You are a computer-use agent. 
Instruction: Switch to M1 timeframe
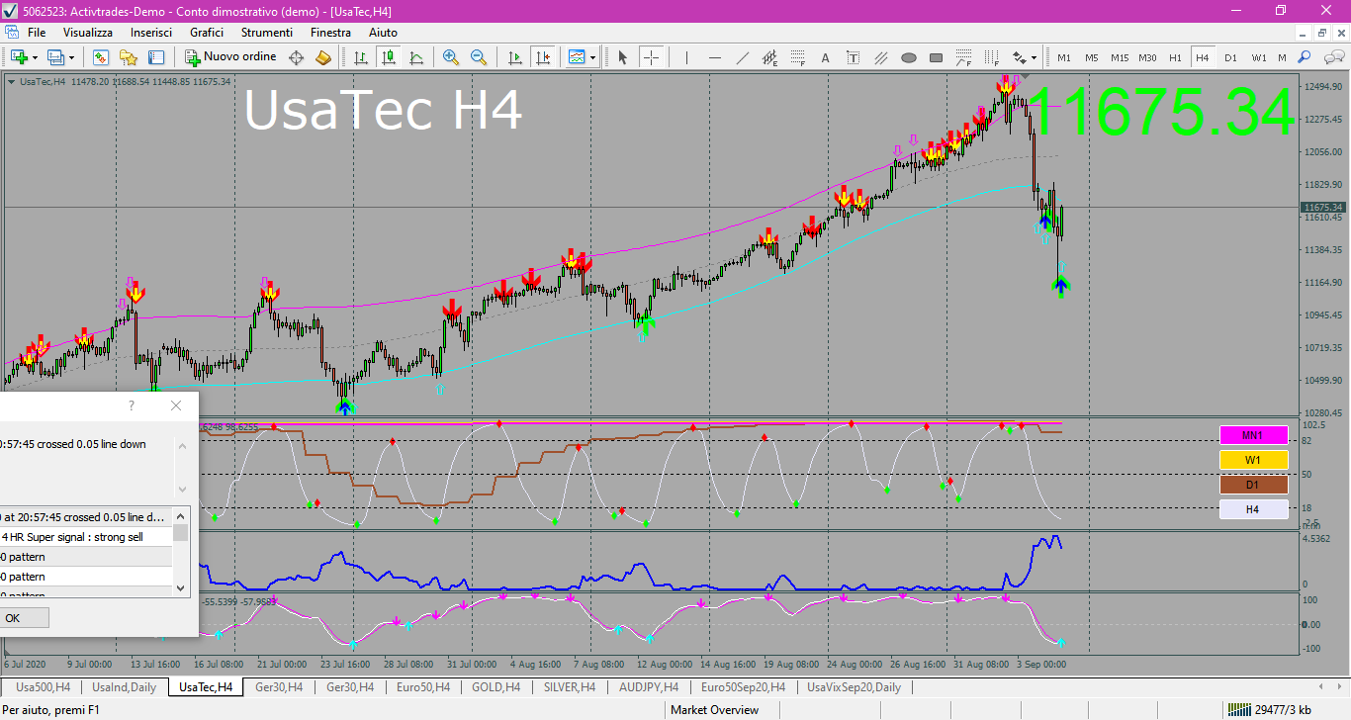1064,57
